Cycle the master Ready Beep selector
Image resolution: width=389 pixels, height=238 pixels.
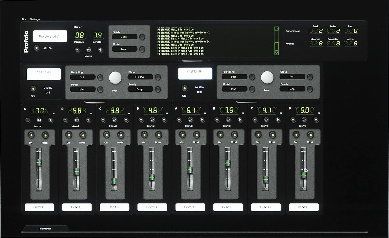pos(142,37)
